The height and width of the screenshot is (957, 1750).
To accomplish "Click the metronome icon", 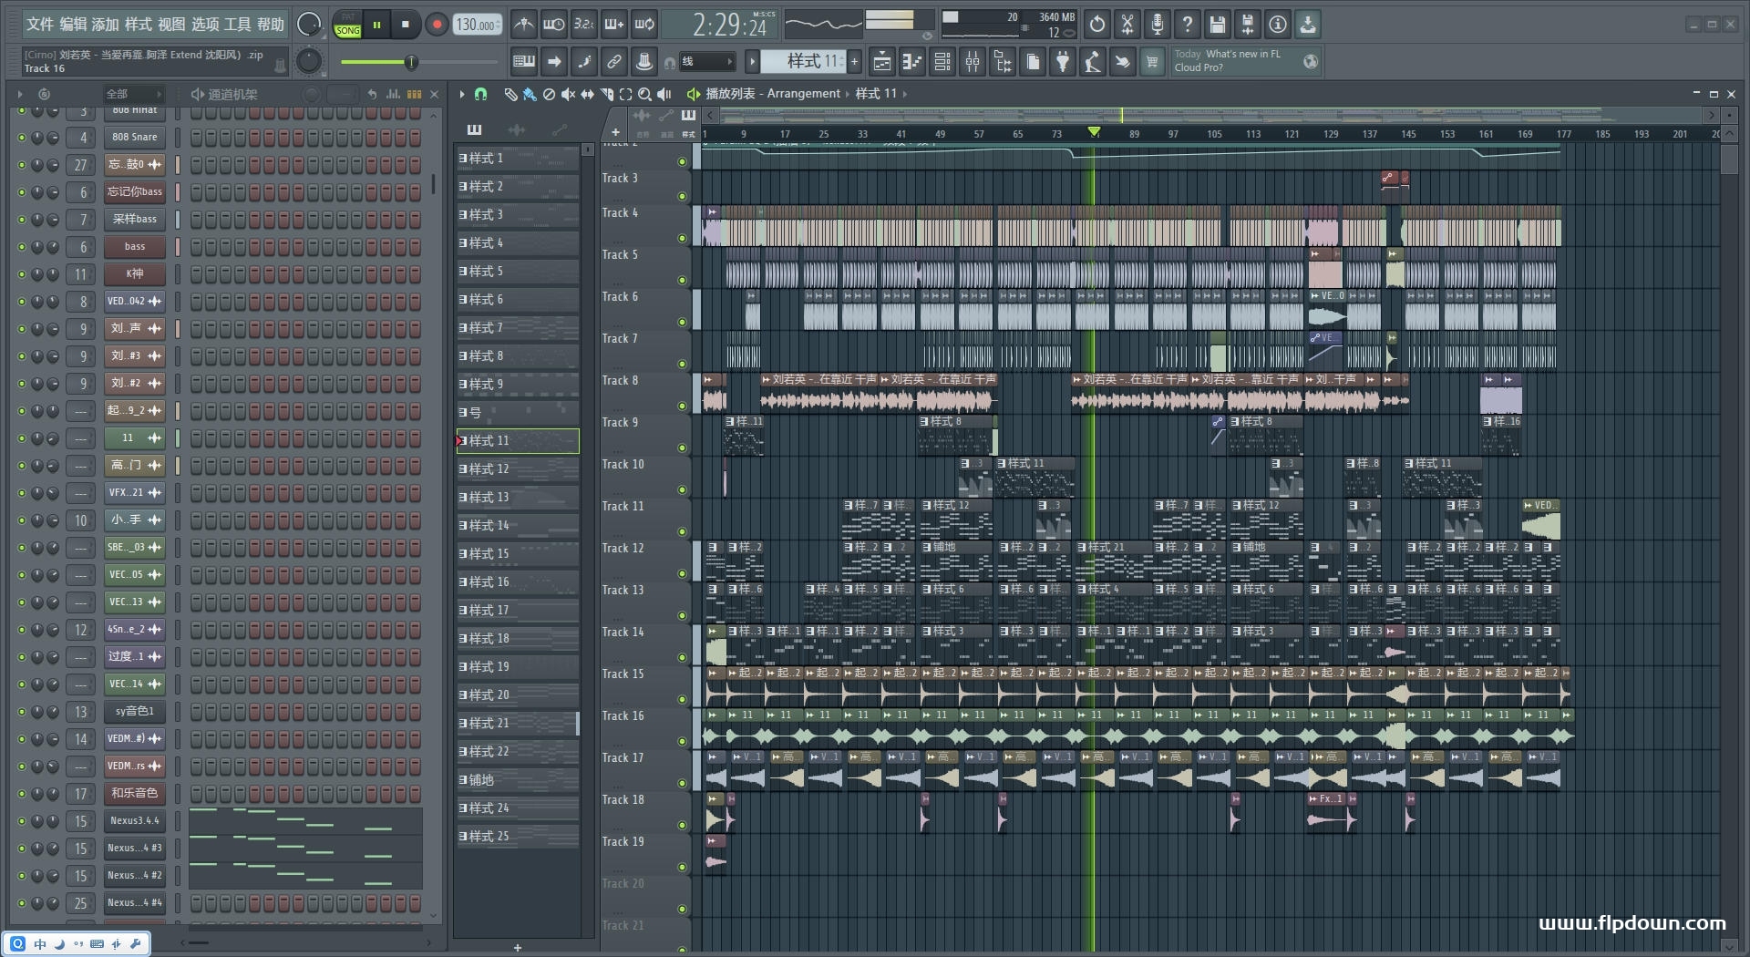I will coord(523,25).
